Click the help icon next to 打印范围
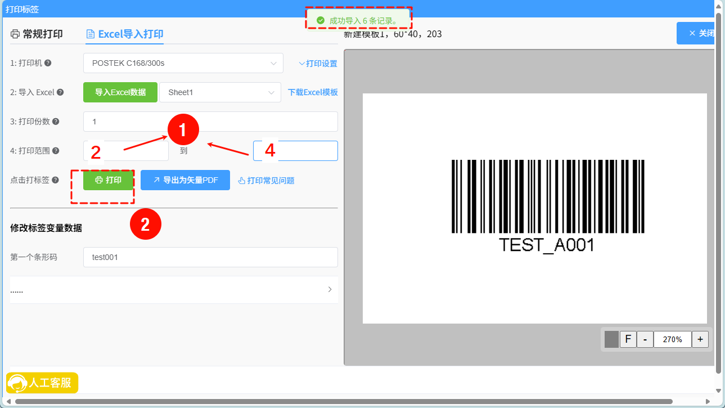Viewport: 725px width, 408px height. pos(56,151)
